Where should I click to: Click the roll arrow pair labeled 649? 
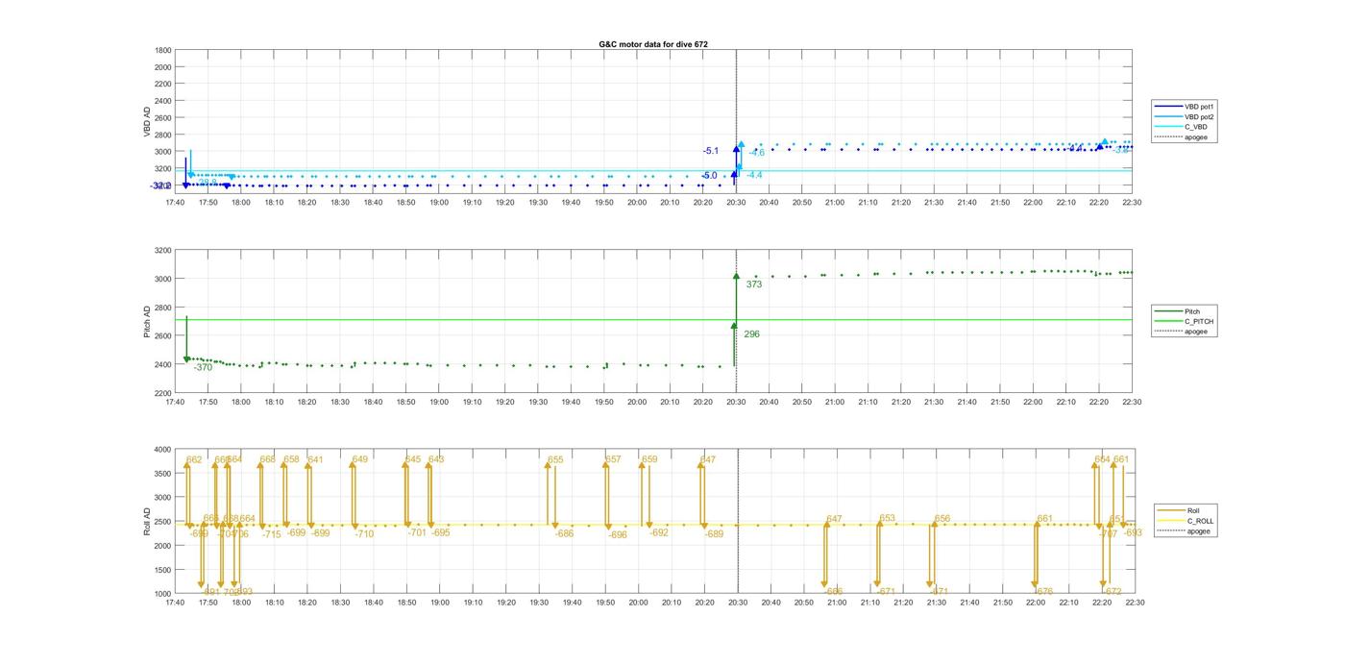coord(354,495)
